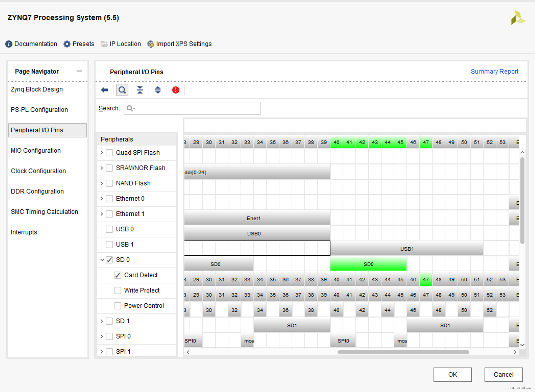Click green pin 47 in Card Detect row
This screenshot has height=392, width=535.
pyautogui.click(x=426, y=279)
